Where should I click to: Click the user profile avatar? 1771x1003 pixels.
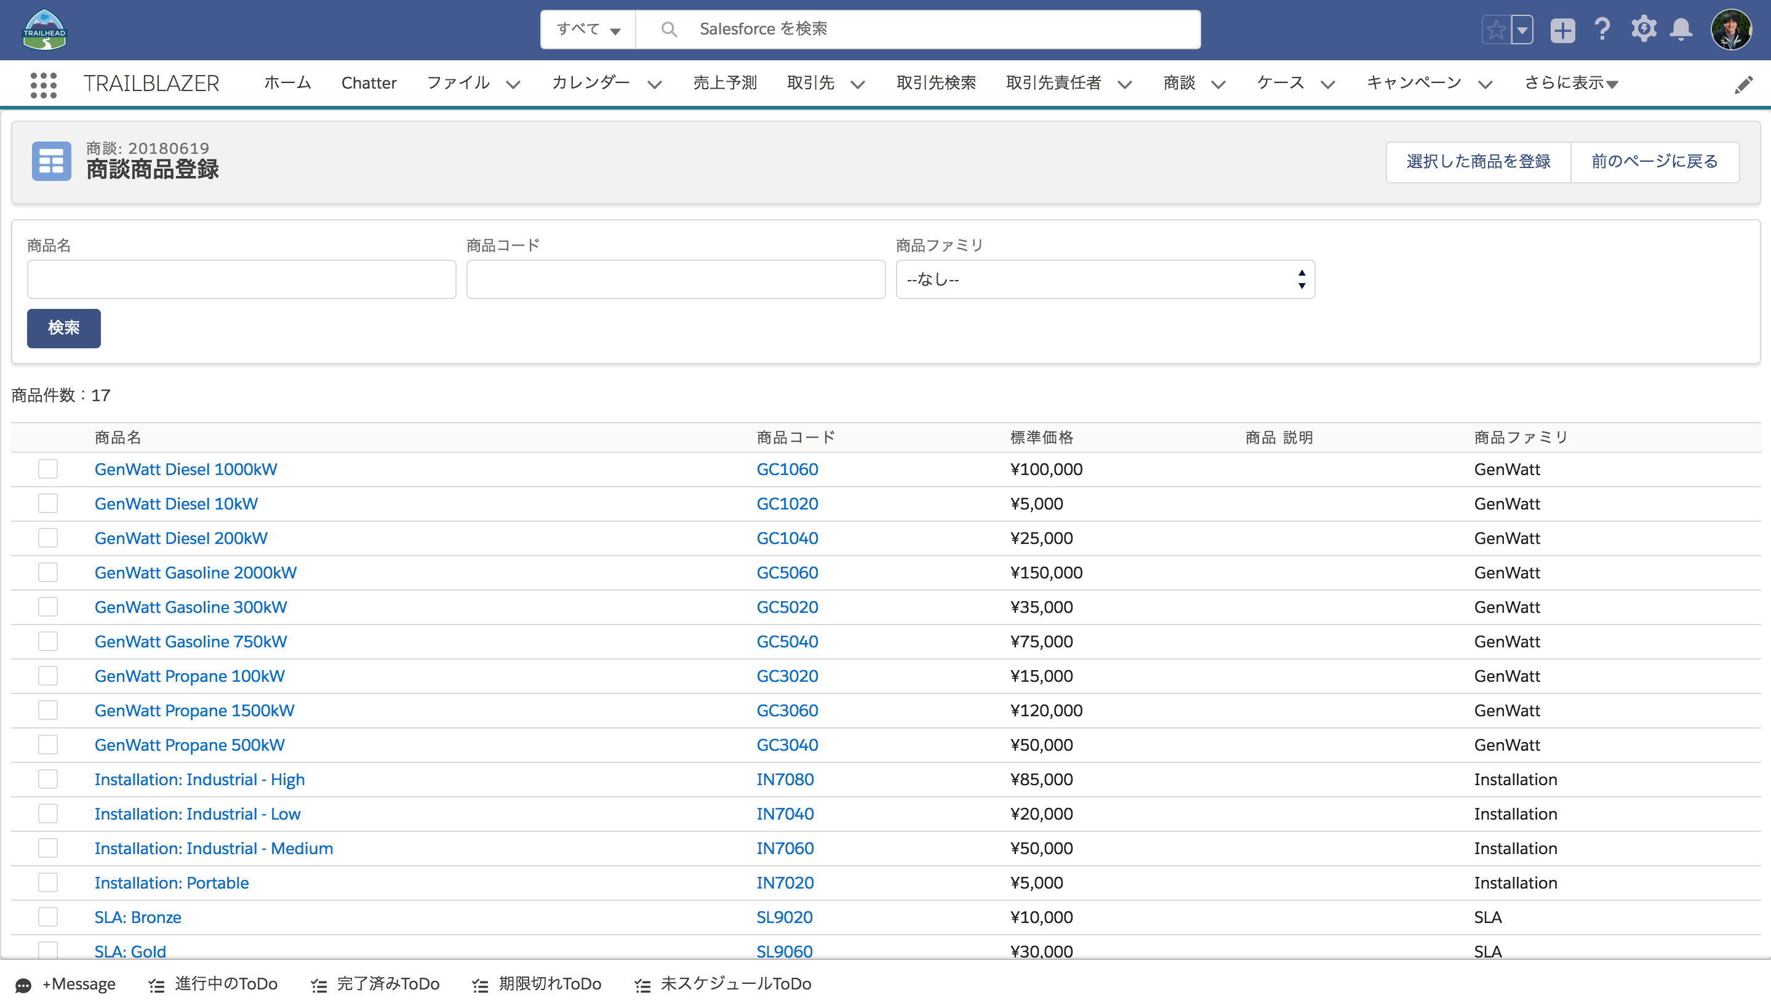pyautogui.click(x=1730, y=30)
